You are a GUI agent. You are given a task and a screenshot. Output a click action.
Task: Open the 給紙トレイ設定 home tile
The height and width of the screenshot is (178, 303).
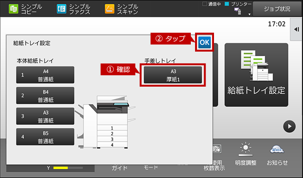coord(256,75)
